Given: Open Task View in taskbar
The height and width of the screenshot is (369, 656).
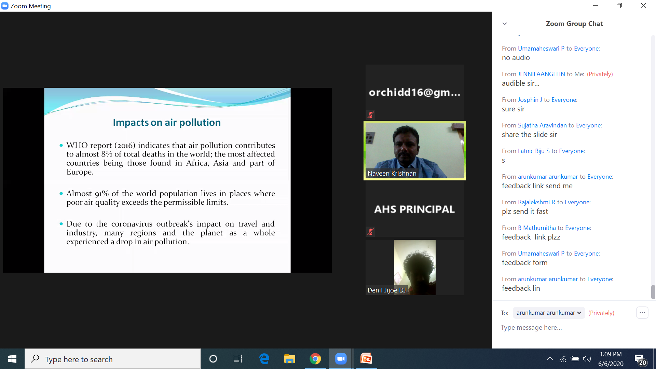Looking at the screenshot, I should 238,359.
